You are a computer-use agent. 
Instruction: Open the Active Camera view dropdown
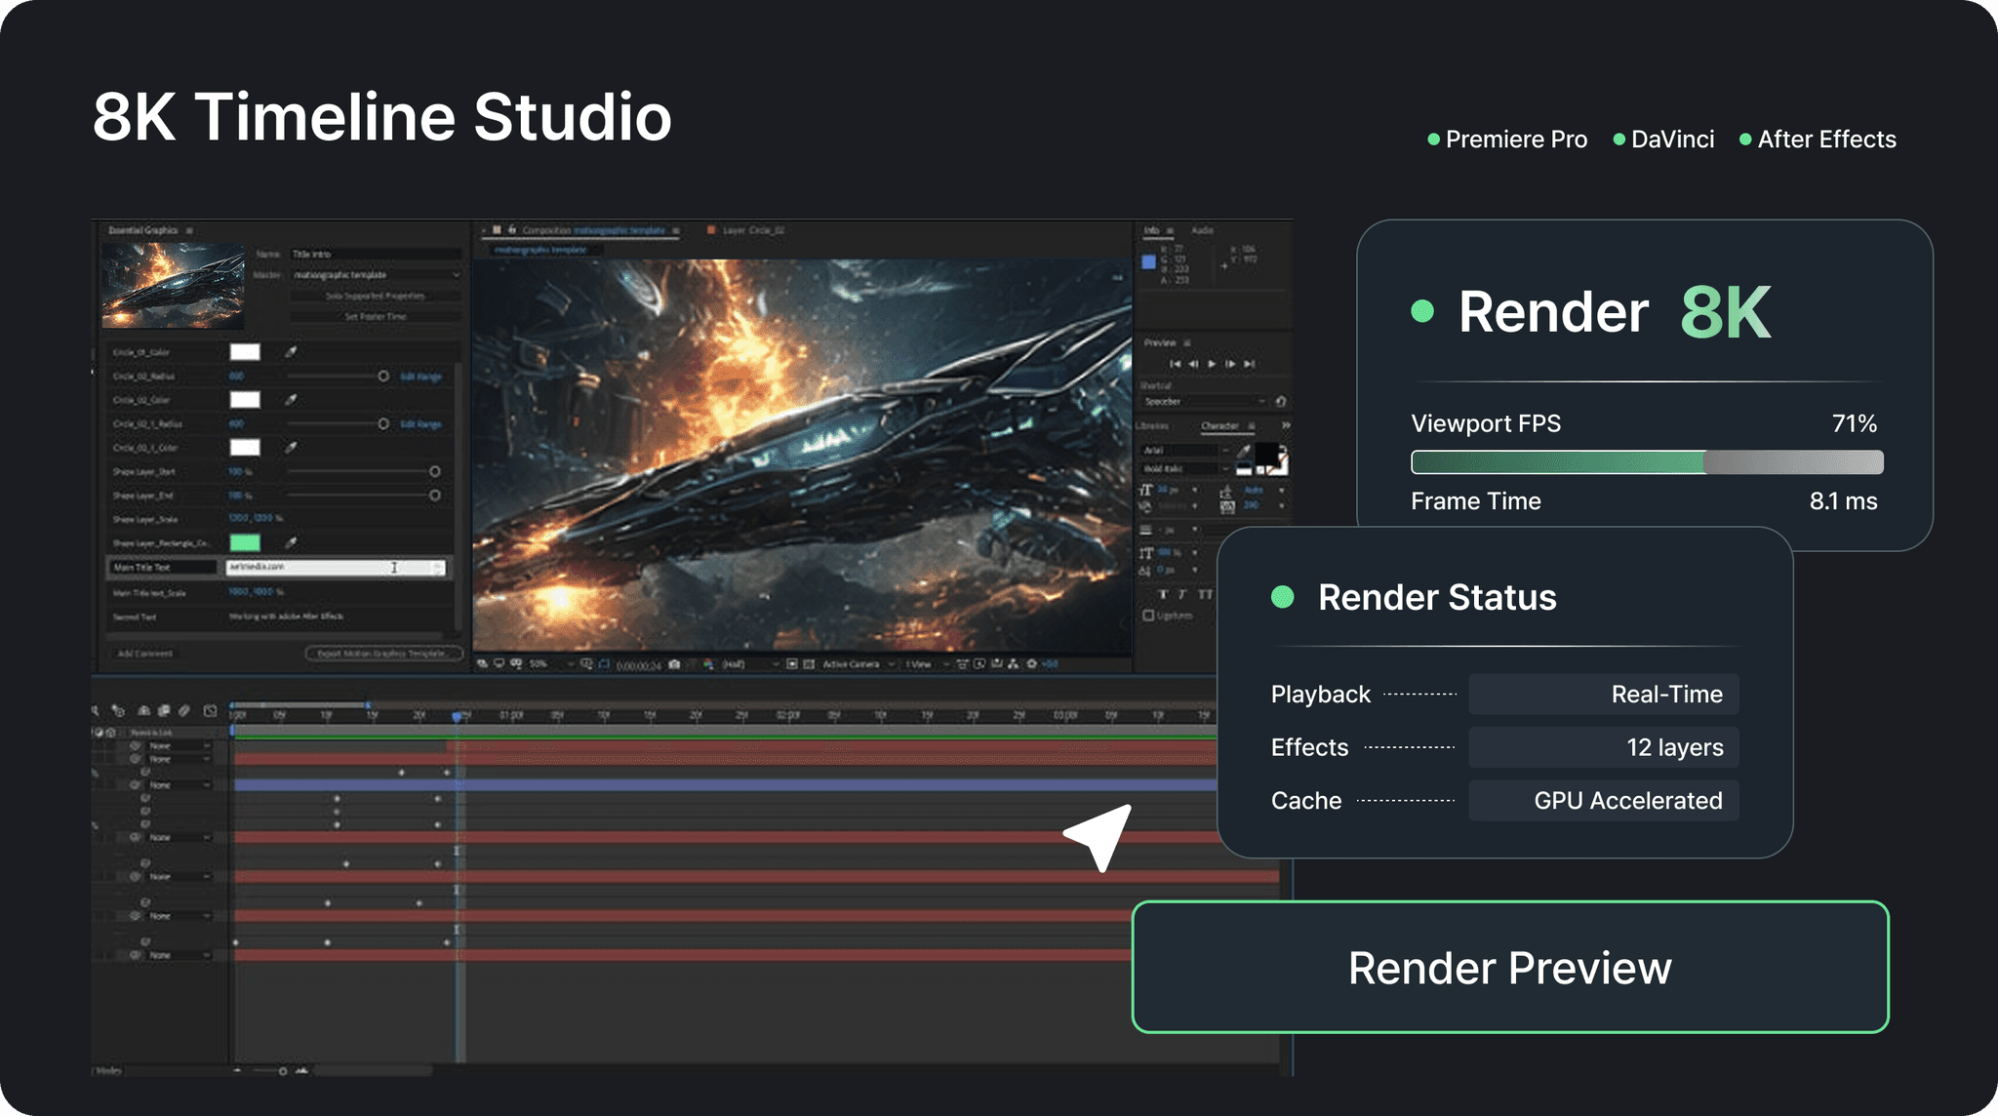[x=857, y=664]
